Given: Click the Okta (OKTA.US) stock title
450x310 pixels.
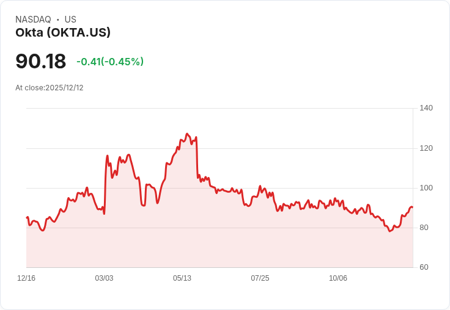Looking at the screenshot, I should click(63, 32).
